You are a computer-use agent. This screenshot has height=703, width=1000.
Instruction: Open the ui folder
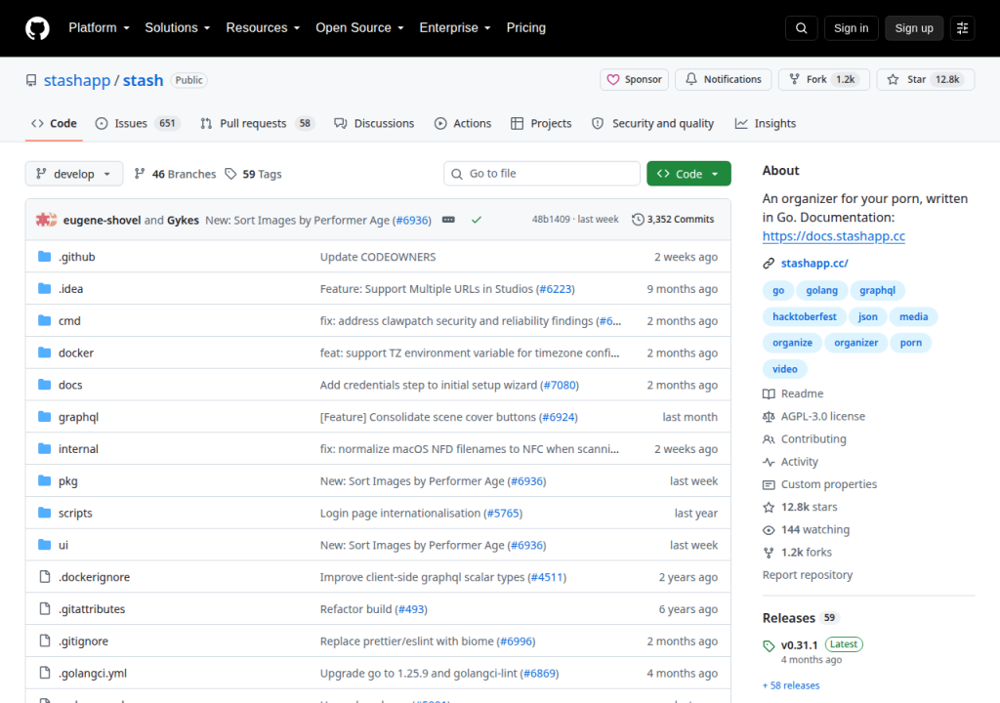(63, 545)
